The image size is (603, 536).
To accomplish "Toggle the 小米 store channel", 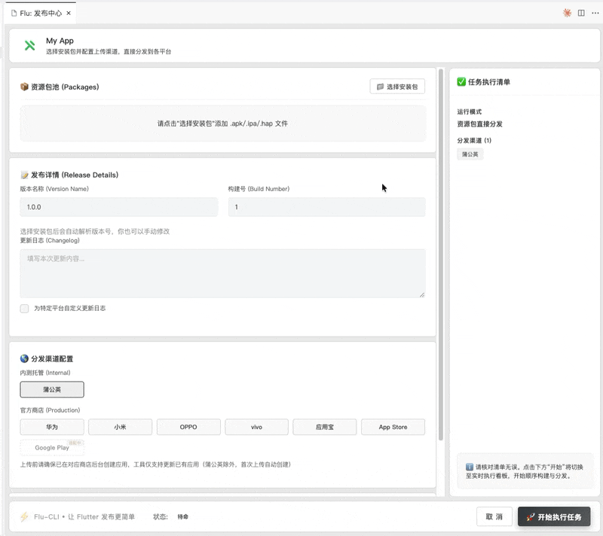I will [x=120, y=427].
